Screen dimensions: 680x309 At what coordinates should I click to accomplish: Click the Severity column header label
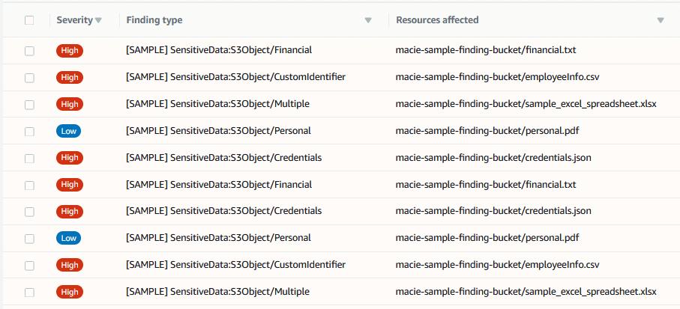pos(74,20)
